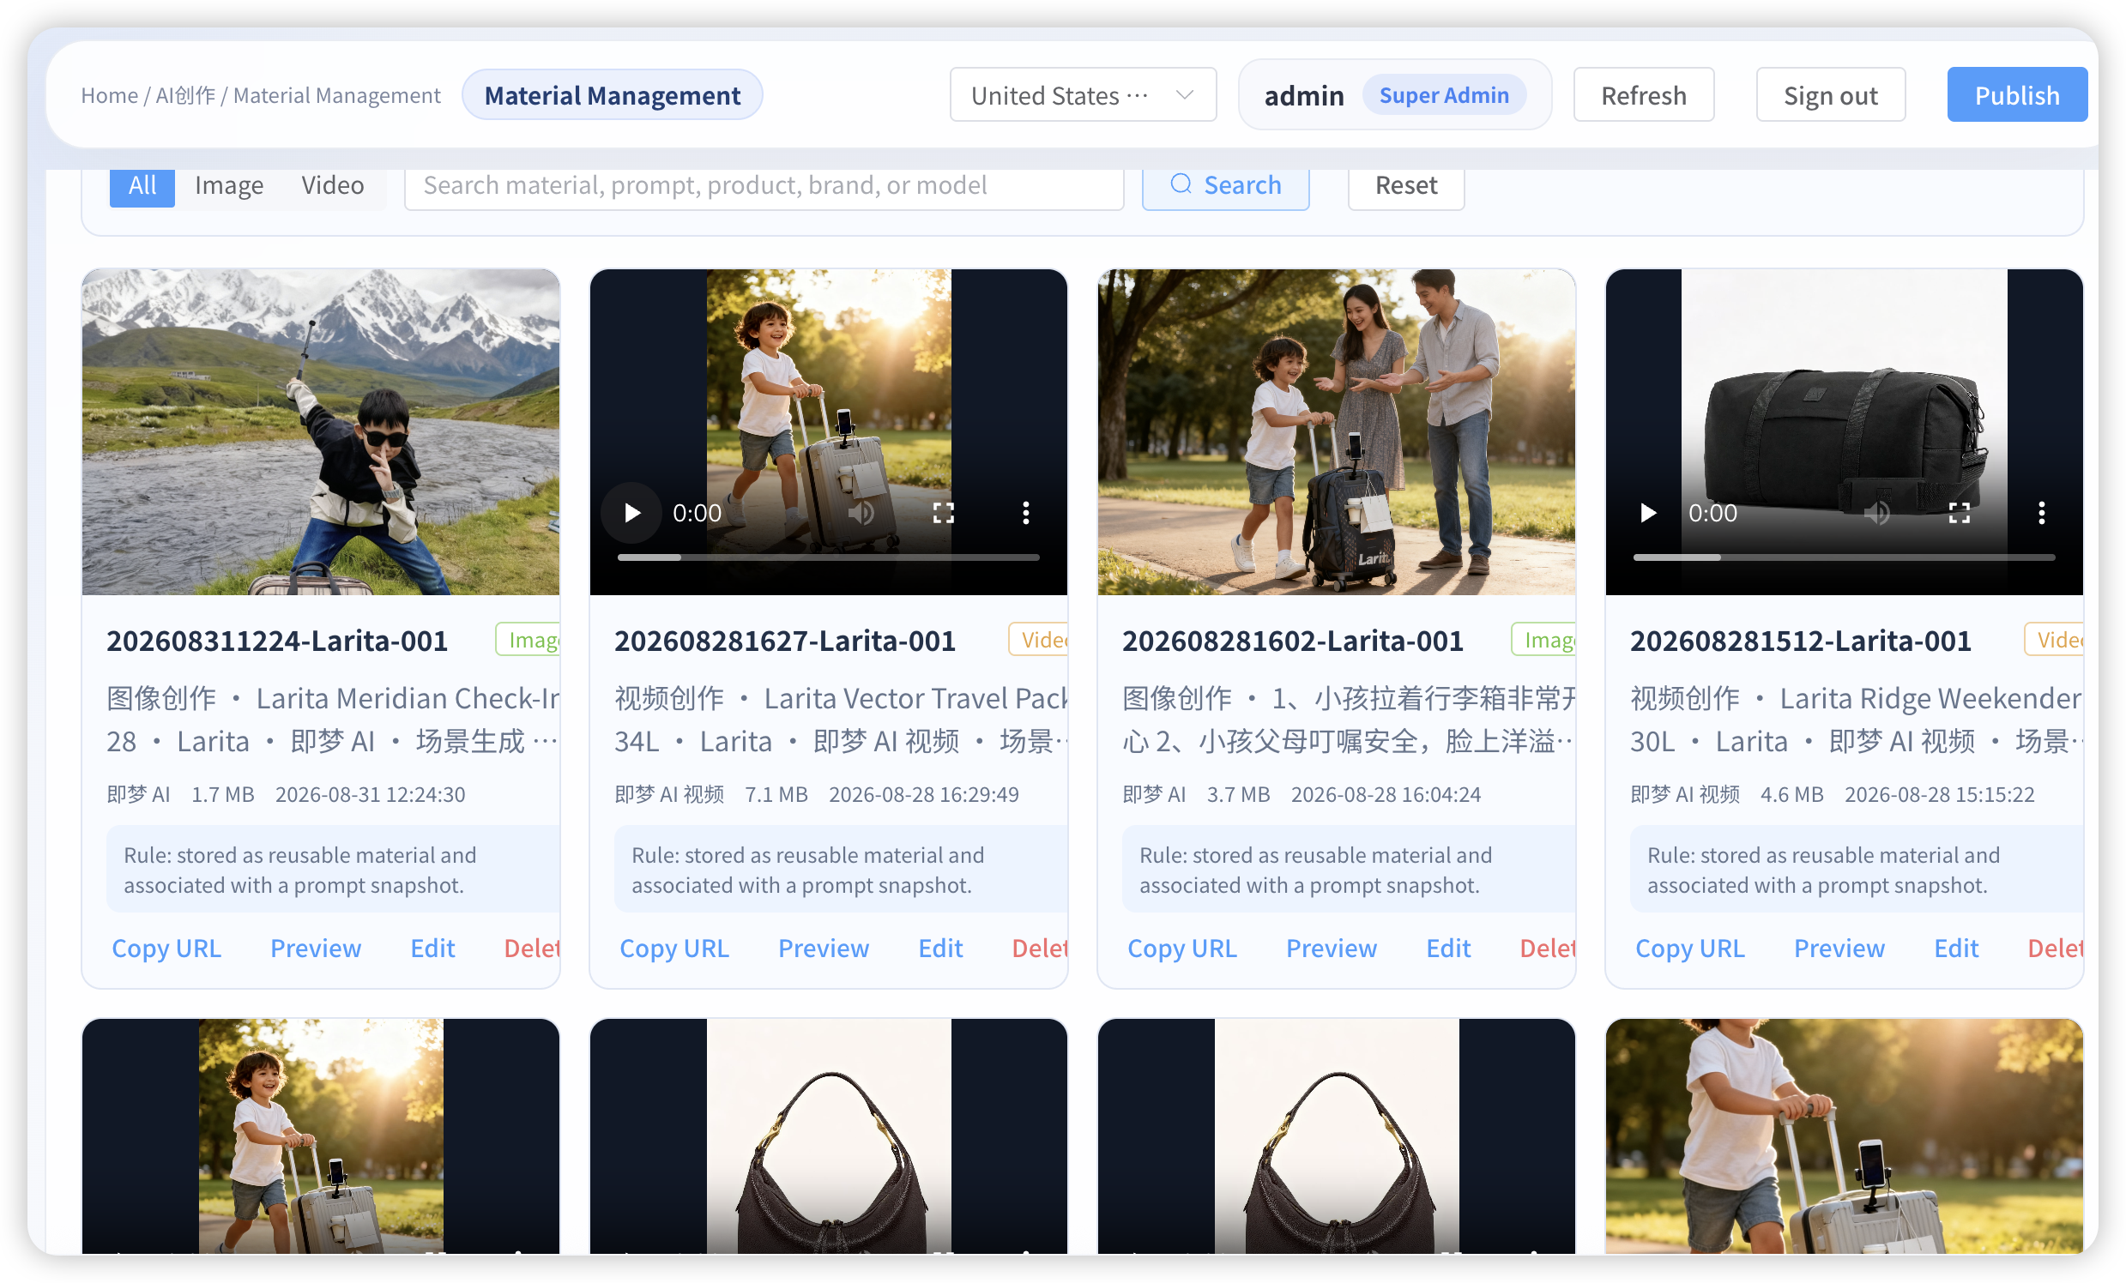Edit material 202608281512-Larita-001
This screenshot has width=2126, height=1283.
click(1957, 948)
